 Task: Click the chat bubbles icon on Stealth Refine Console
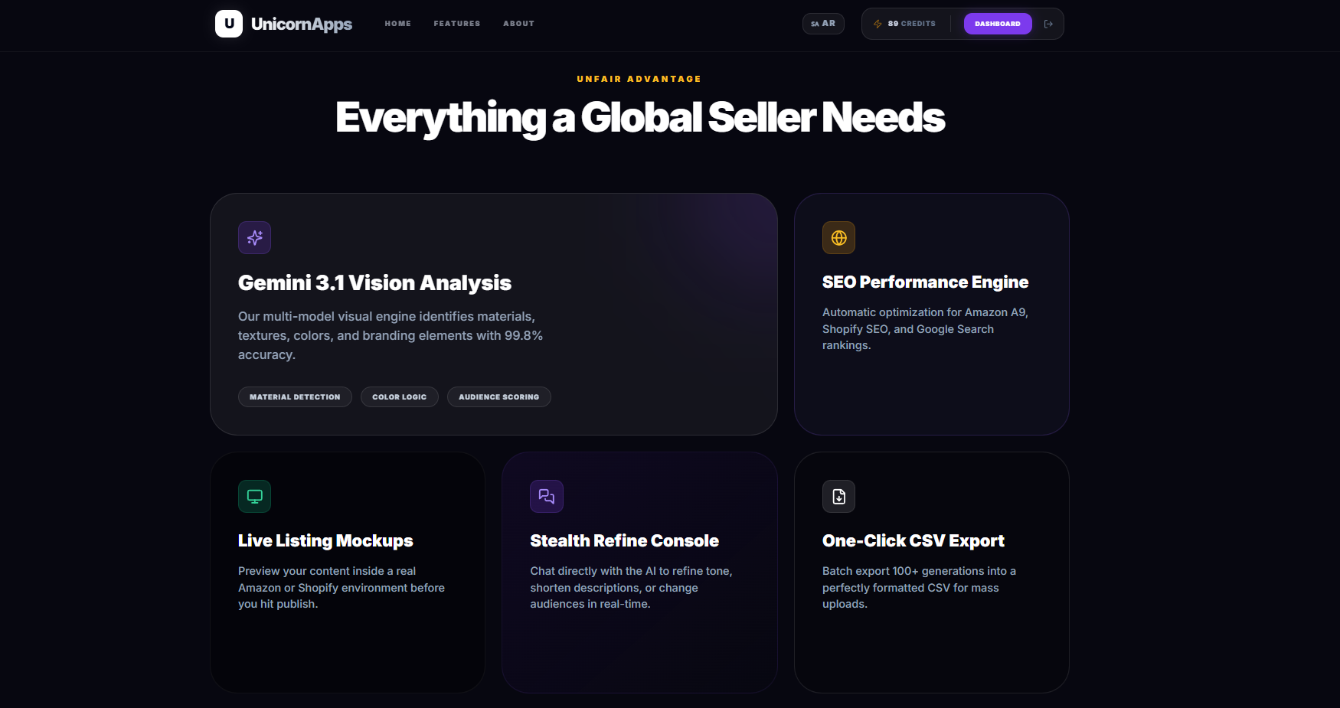547,496
